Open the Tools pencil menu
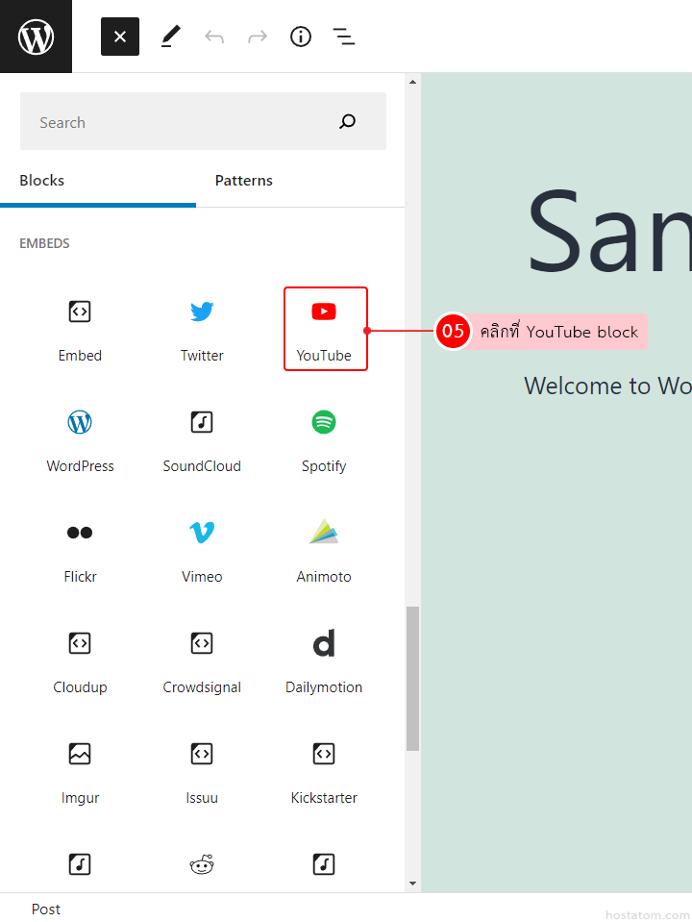This screenshot has width=692, height=922. tap(170, 37)
